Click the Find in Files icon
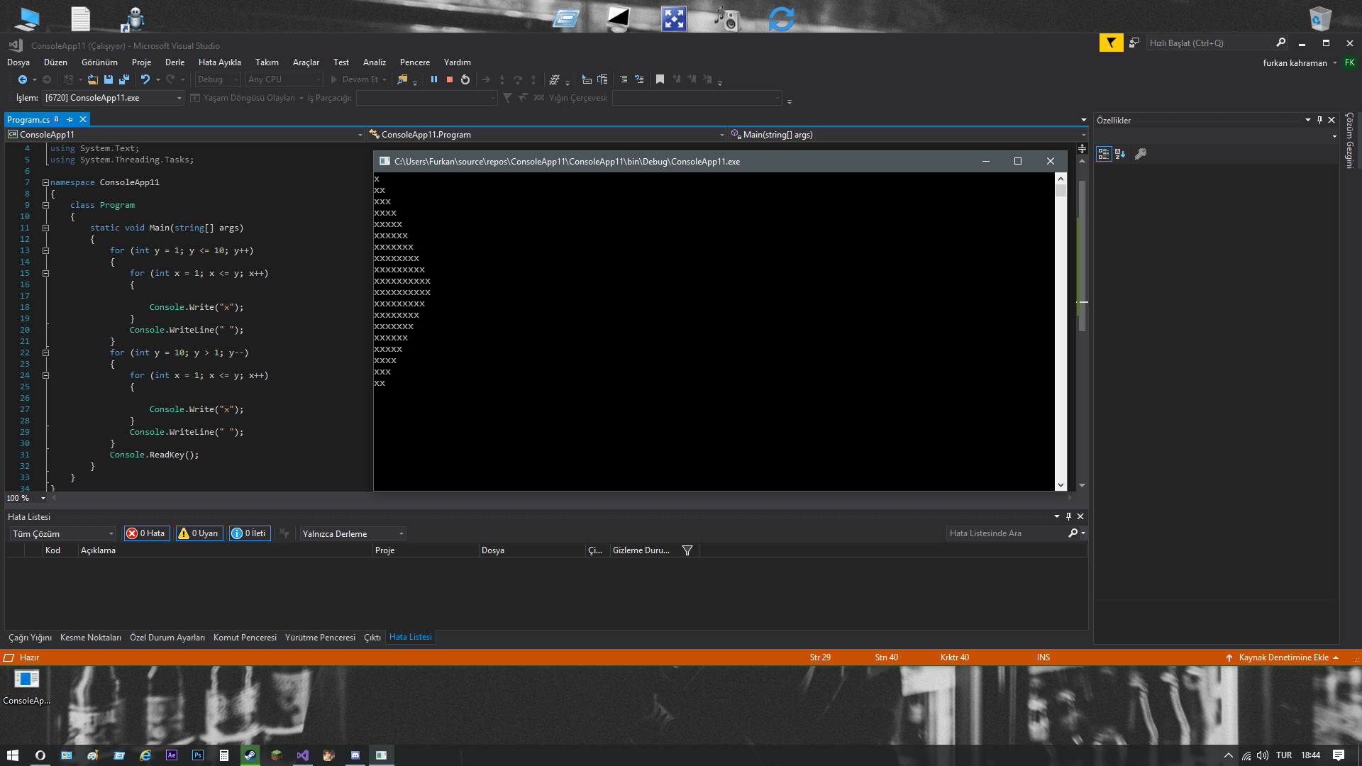The height and width of the screenshot is (766, 1362). click(x=402, y=79)
